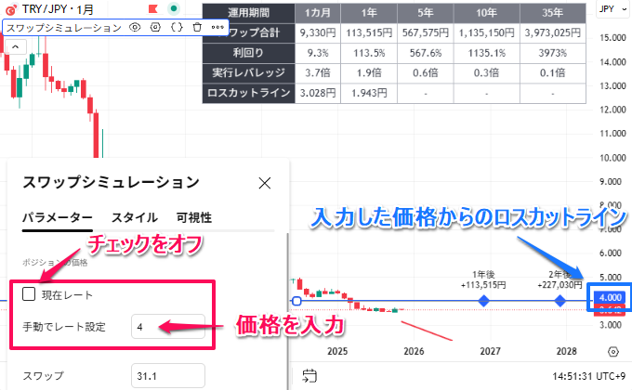Open indicator settings hexagon icon
632x390 pixels.
click(155, 28)
